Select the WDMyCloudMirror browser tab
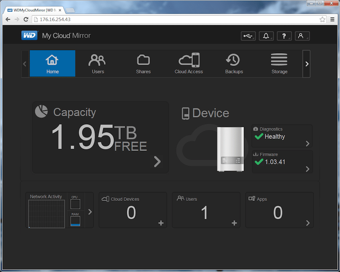Screen dimensions: 340x272 pyautogui.click(x=34, y=10)
